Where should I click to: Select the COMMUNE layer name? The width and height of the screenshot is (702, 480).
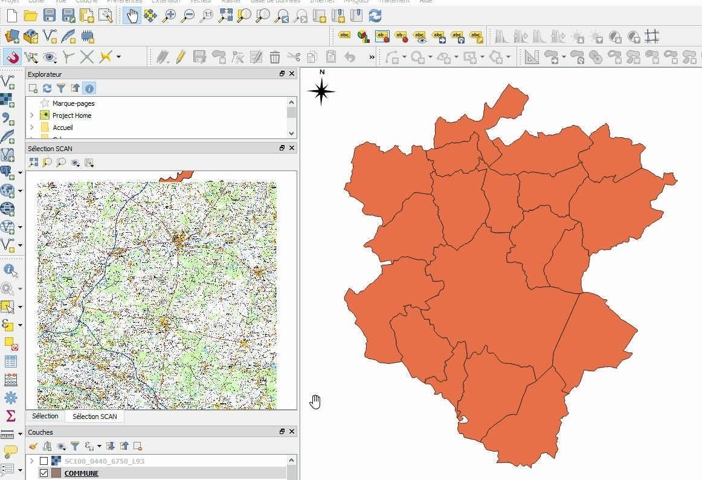[x=82, y=473]
